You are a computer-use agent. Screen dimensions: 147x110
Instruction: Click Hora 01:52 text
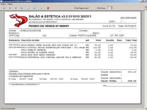109,26
